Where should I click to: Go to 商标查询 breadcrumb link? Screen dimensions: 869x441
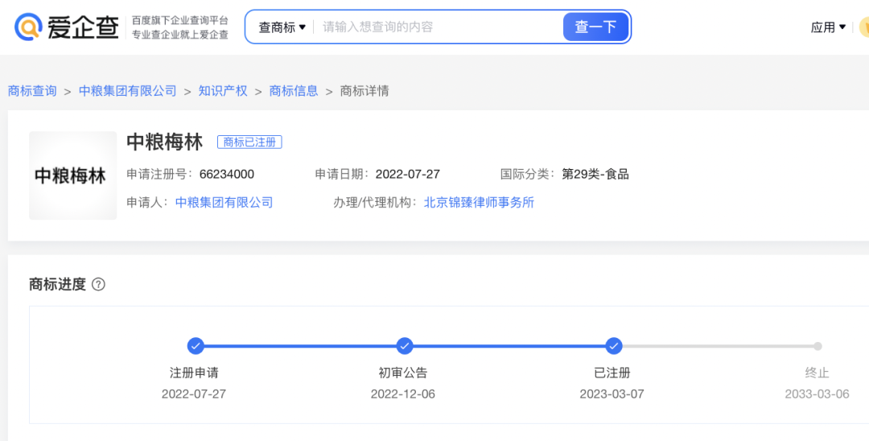point(32,91)
